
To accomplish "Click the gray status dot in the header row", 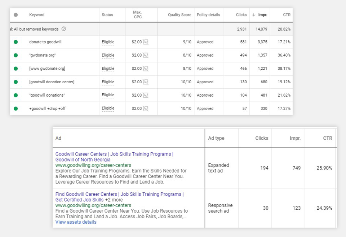I will pyautogui.click(x=15, y=15).
